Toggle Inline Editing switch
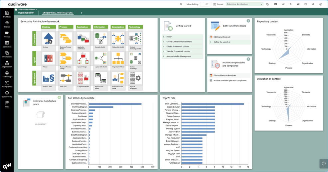328x172 pixels. pyautogui.click(x=204, y=4)
